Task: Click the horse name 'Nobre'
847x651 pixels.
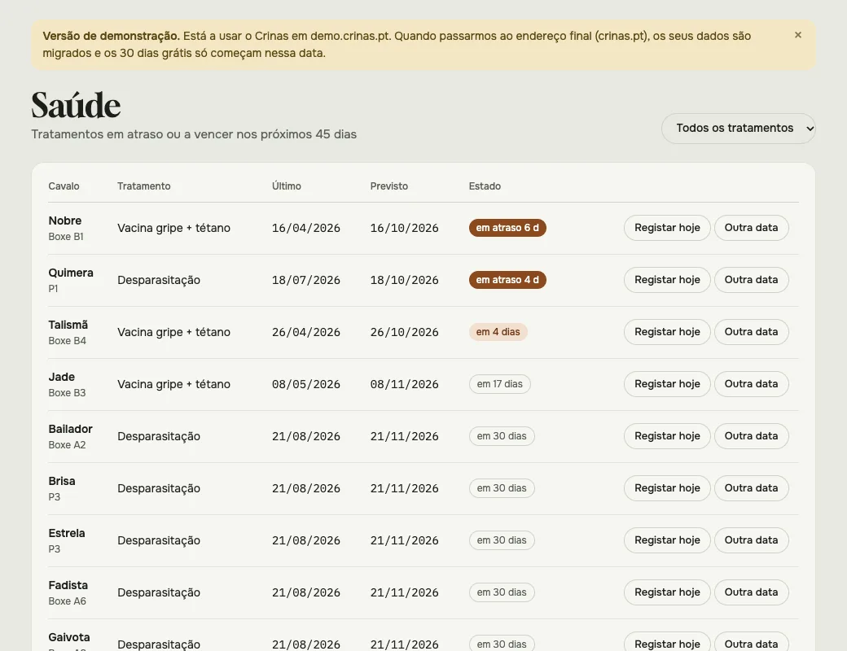Action: [65, 221]
